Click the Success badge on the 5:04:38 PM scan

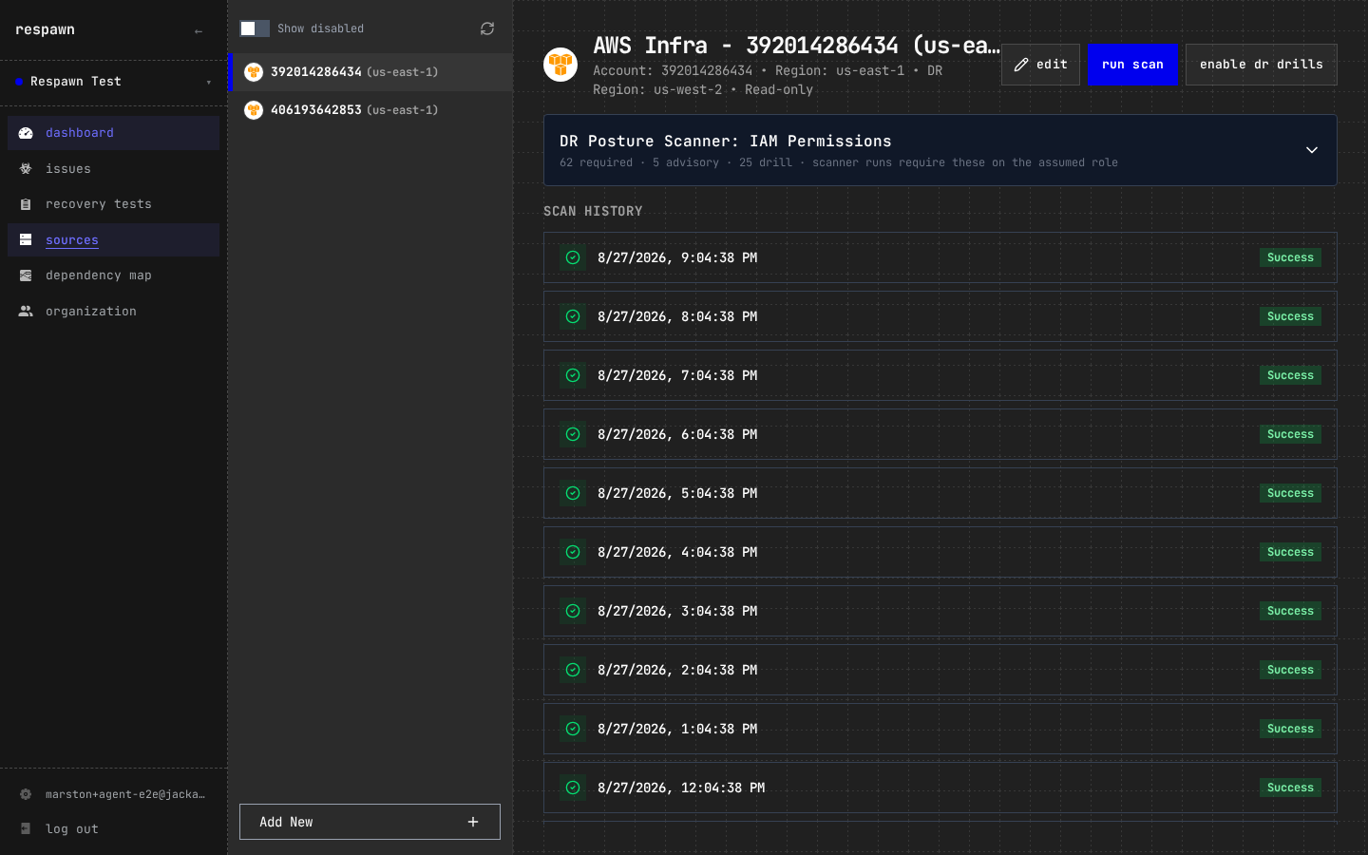pyautogui.click(x=1290, y=493)
